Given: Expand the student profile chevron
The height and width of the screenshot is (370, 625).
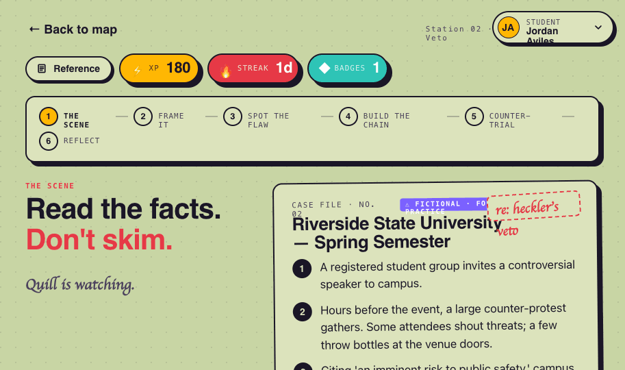Looking at the screenshot, I should point(598,27).
